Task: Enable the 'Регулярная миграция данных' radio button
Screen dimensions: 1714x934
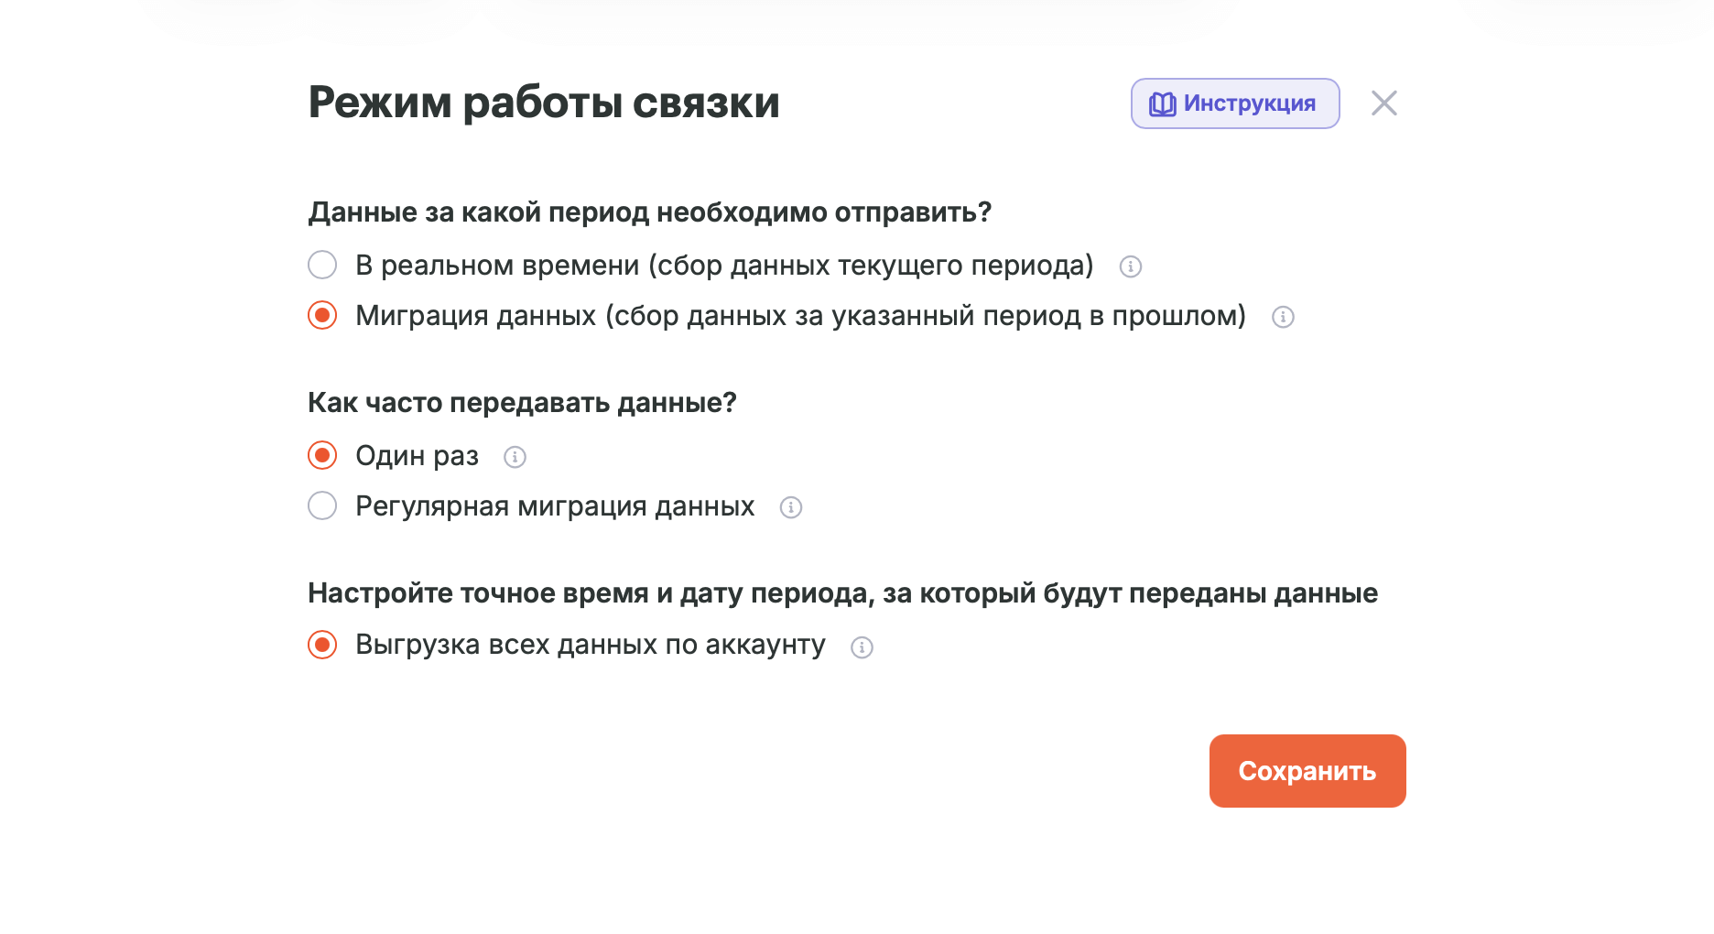Action: click(x=322, y=506)
